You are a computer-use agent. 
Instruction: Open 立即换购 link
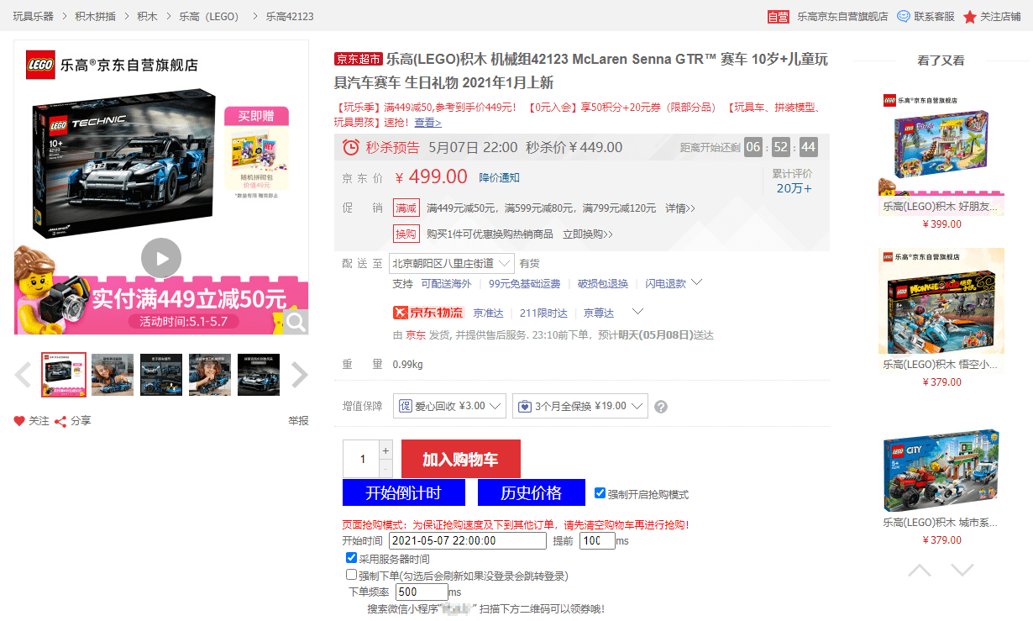(x=588, y=234)
